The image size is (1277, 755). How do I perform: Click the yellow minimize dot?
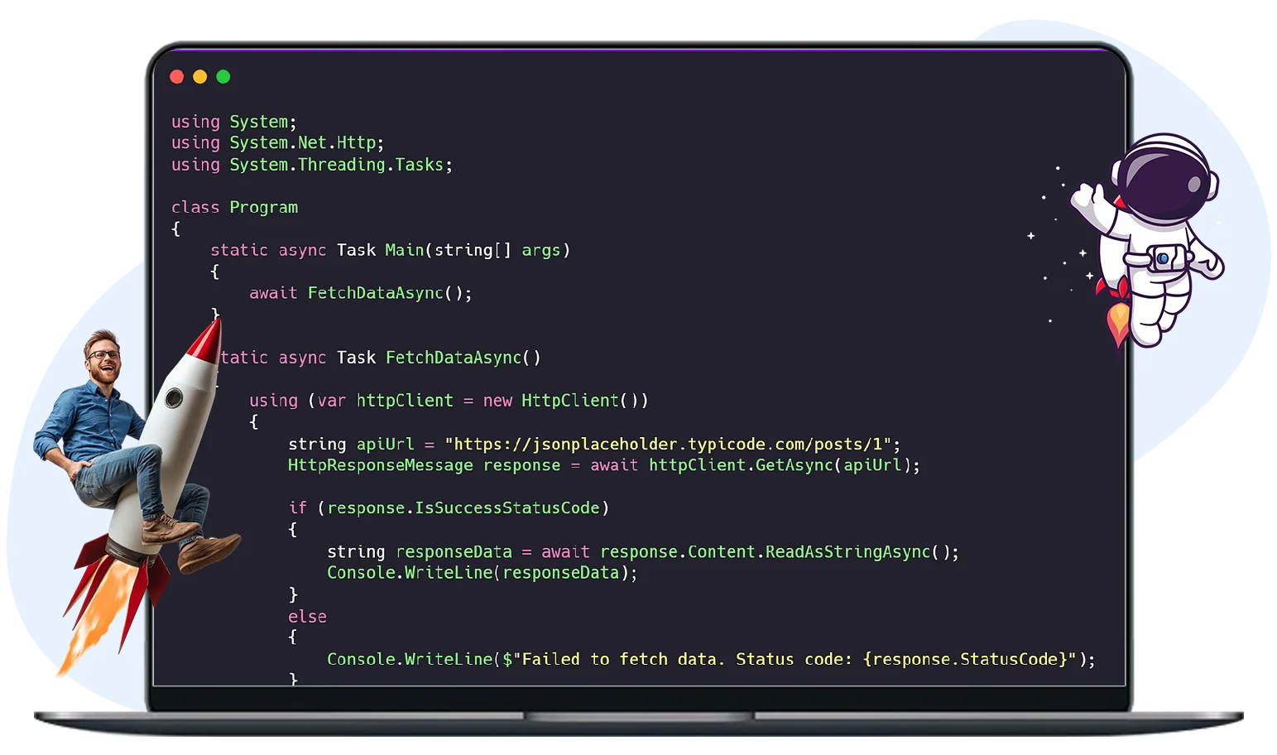pos(199,77)
